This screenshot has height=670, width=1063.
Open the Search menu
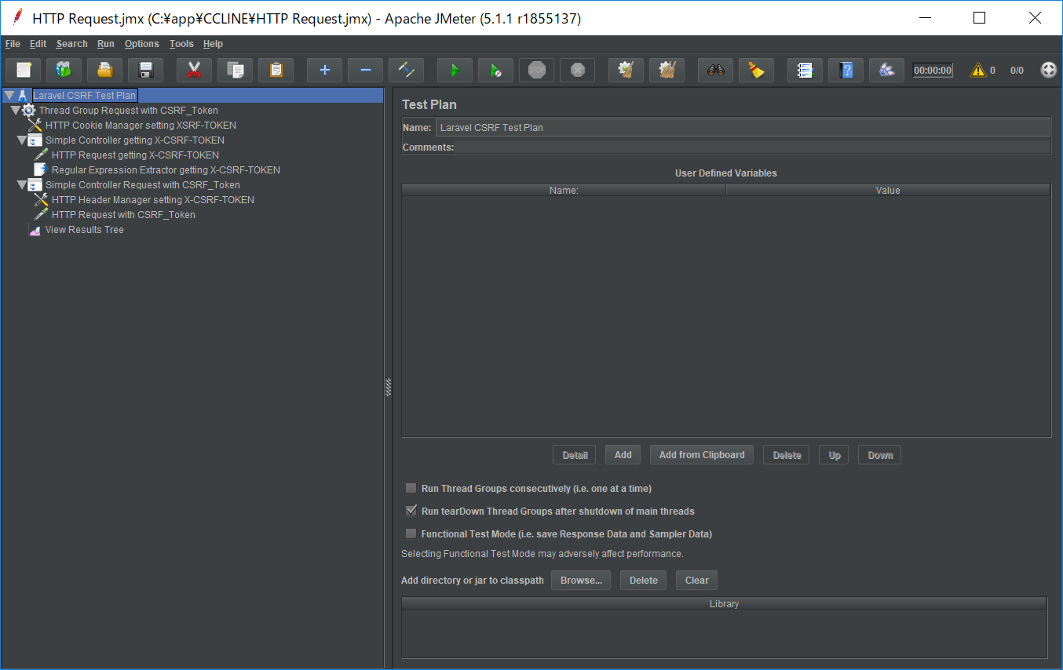71,44
